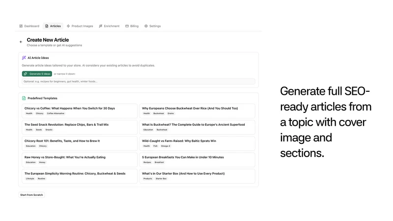Select Why Europeans Choose Buckwheat template

197,111
